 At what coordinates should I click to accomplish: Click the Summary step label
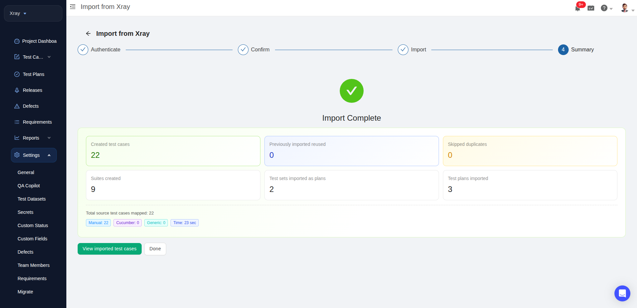click(x=582, y=49)
